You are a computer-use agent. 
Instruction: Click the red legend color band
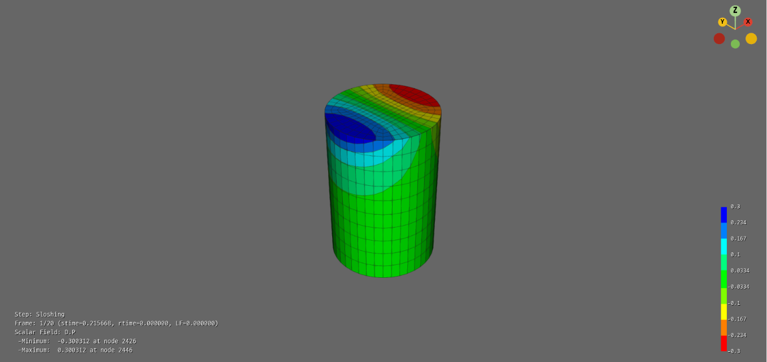click(x=724, y=343)
